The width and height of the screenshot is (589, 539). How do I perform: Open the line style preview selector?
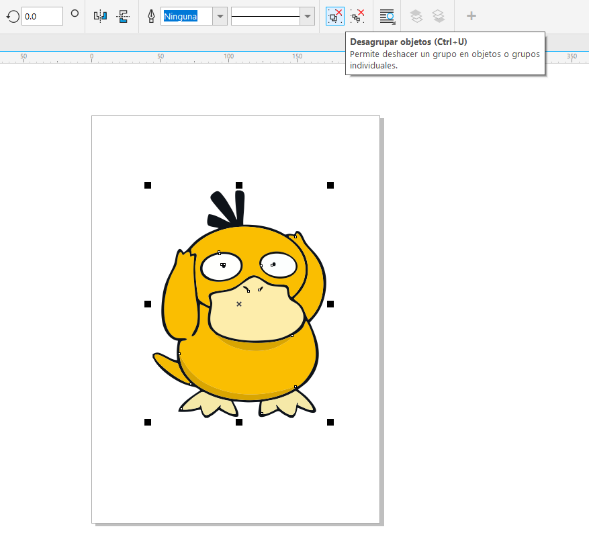[x=265, y=16]
